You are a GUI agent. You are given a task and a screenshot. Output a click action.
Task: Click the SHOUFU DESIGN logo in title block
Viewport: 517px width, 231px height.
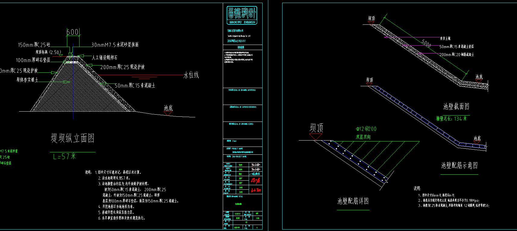click(x=242, y=15)
